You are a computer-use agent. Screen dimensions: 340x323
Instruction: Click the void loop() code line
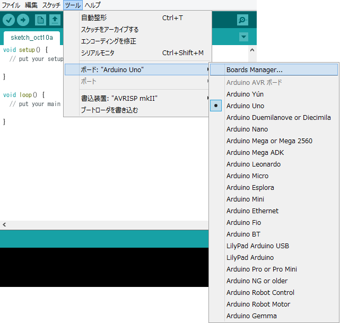pyautogui.click(x=24, y=95)
